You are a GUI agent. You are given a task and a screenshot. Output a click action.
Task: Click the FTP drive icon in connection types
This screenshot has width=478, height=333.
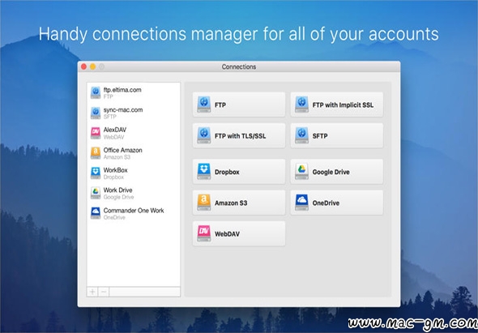[x=204, y=105]
